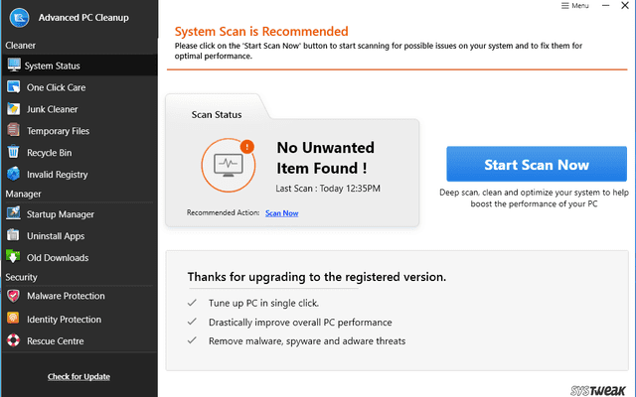Select the Junk Cleaner icon
This screenshot has height=397, width=636.
tap(14, 109)
